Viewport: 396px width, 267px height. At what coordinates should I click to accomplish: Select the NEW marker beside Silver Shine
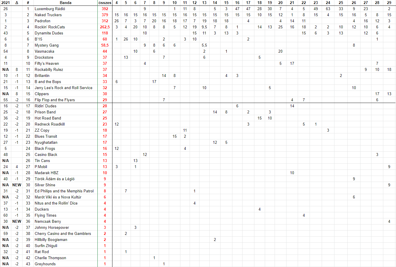[17, 185]
